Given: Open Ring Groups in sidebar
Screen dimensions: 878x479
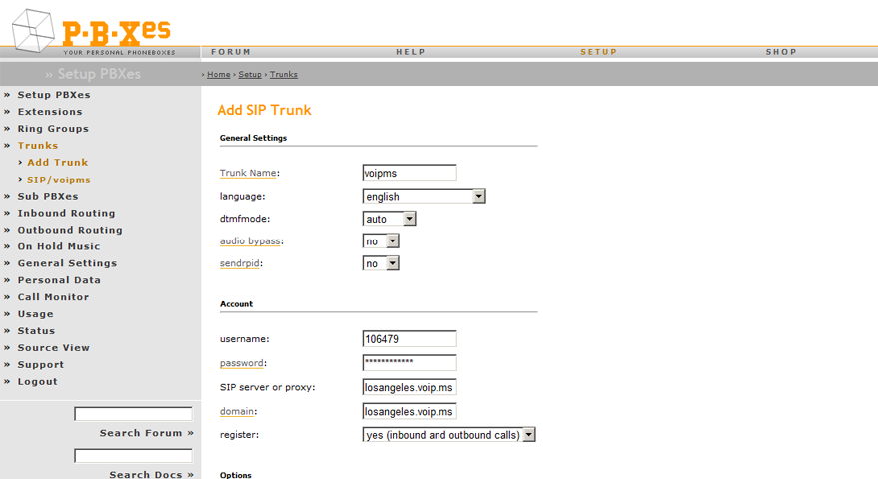Looking at the screenshot, I should click(53, 128).
